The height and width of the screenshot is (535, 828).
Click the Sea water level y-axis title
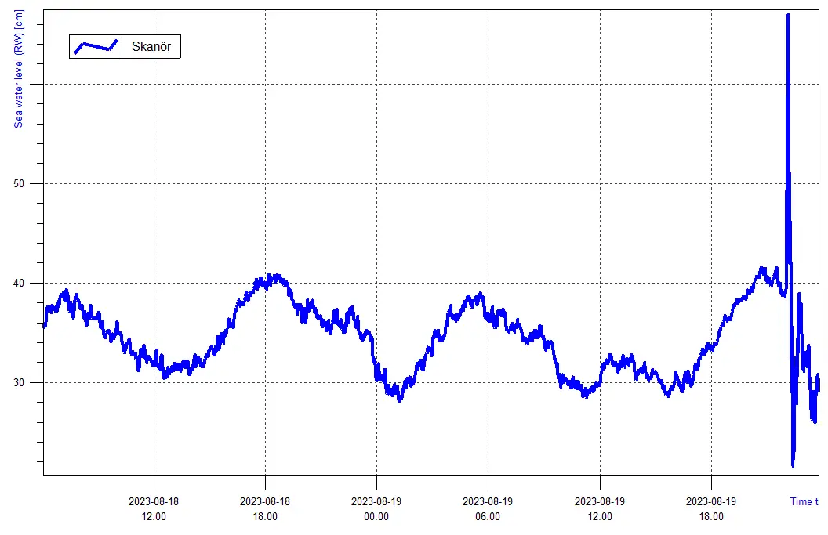click(x=19, y=70)
